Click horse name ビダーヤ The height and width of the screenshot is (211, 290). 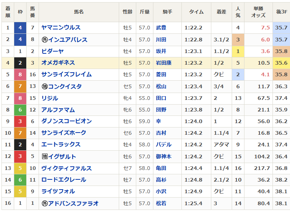[52, 51]
